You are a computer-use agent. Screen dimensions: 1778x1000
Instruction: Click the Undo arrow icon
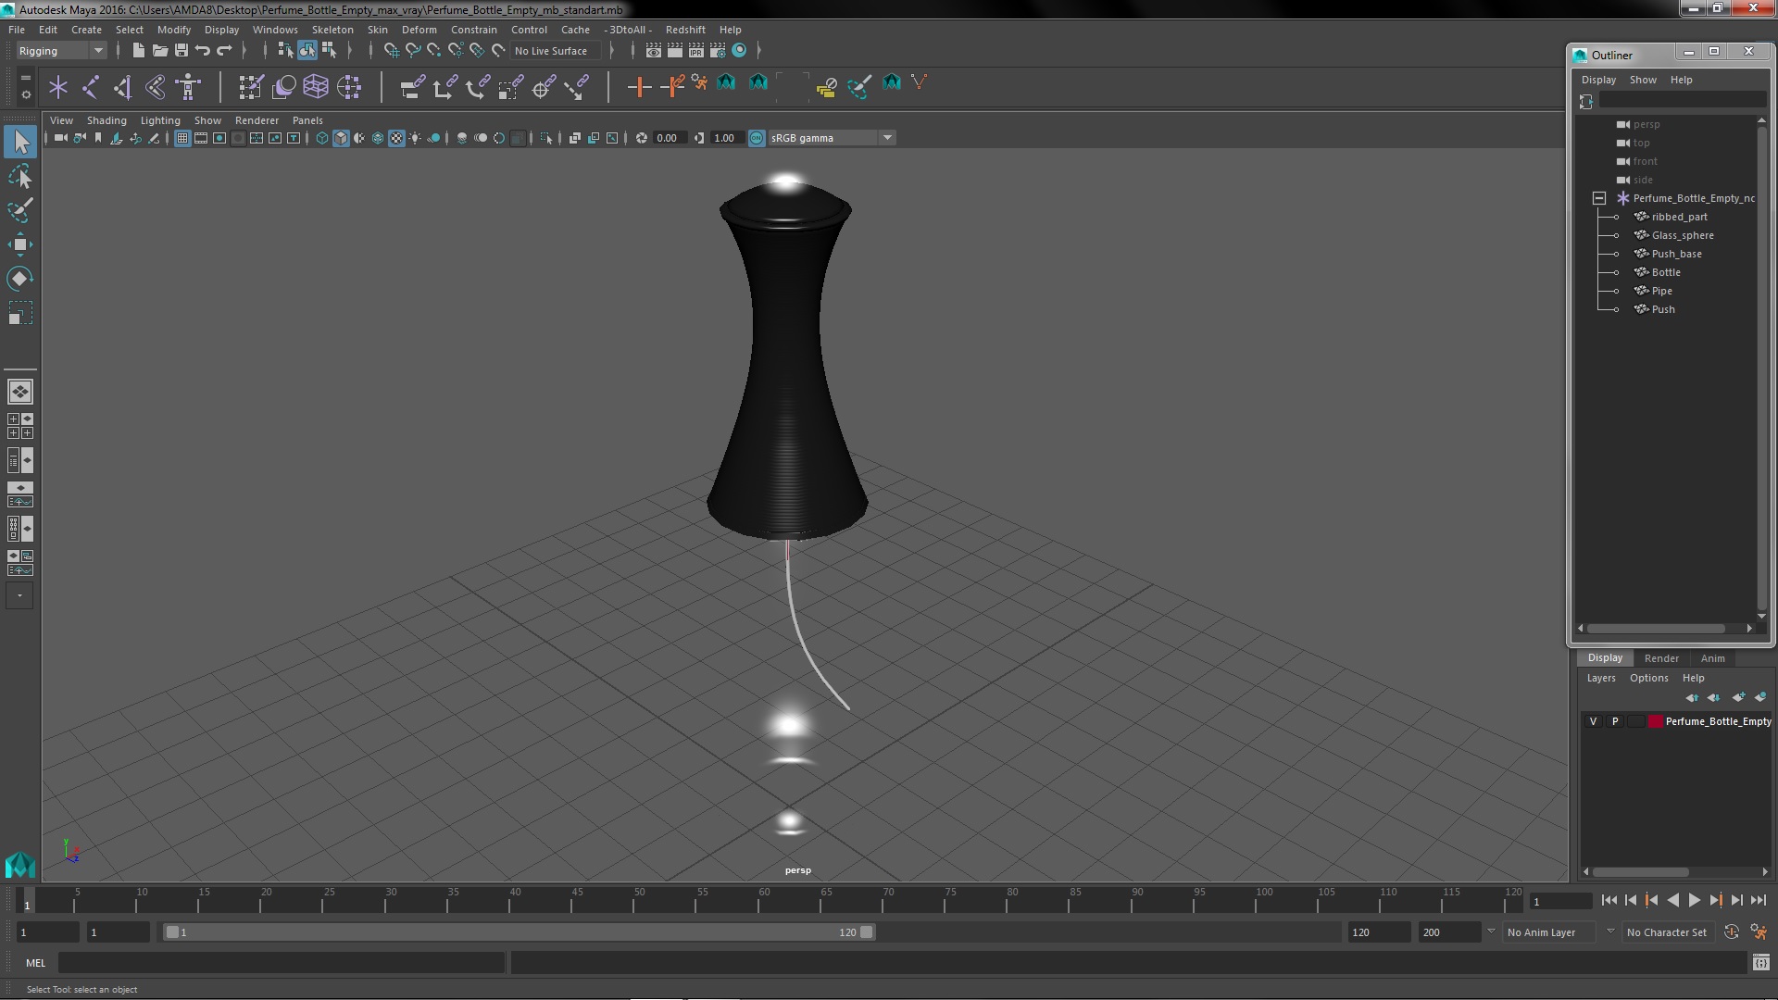(203, 50)
